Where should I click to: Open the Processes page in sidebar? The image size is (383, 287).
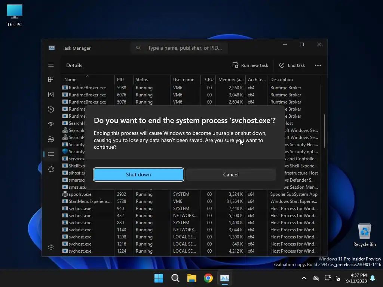coord(51,80)
